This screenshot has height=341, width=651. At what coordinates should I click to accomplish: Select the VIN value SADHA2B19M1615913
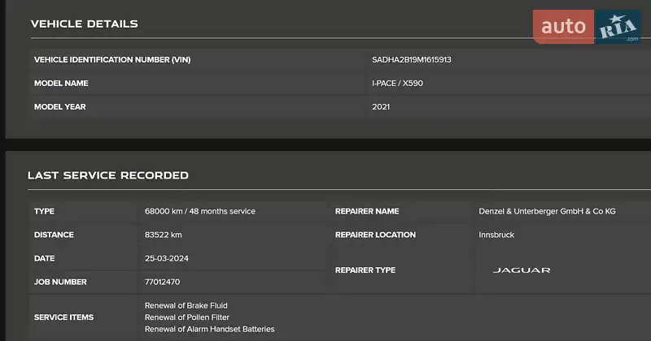(411, 60)
